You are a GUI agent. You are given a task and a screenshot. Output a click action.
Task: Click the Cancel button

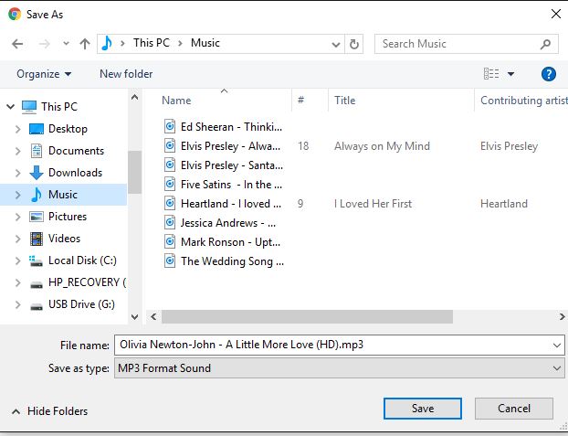(x=514, y=409)
